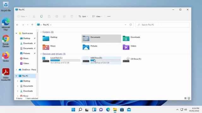Collapse Quick access in navigation pane
The image size is (202, 113).
point(16,33)
